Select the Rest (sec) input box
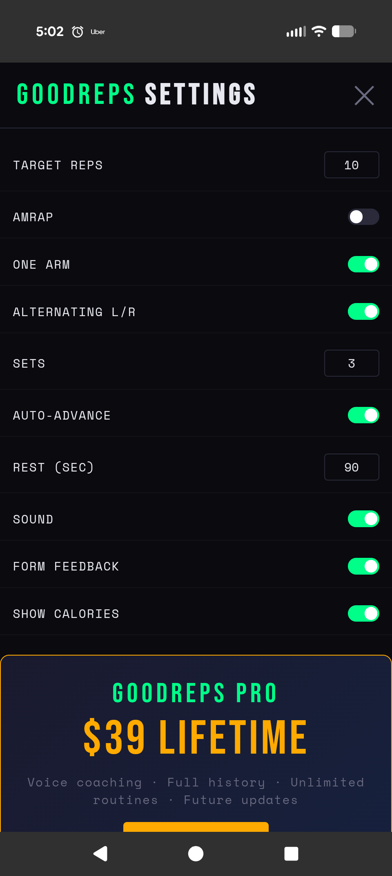This screenshot has height=876, width=392. pos(352,467)
